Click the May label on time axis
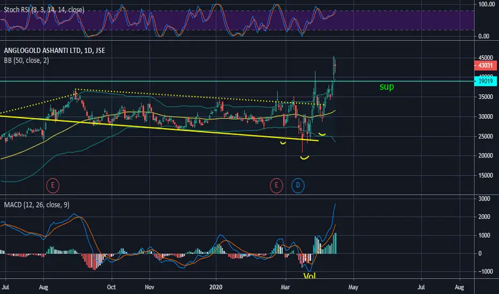Viewport: 499px width, 294px height. [353, 287]
